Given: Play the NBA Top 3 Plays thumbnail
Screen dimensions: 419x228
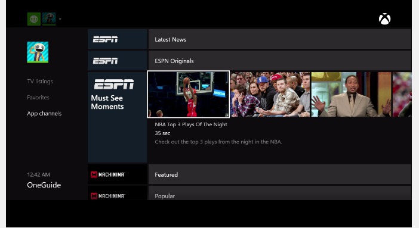Looking at the screenshot, I should 189,94.
